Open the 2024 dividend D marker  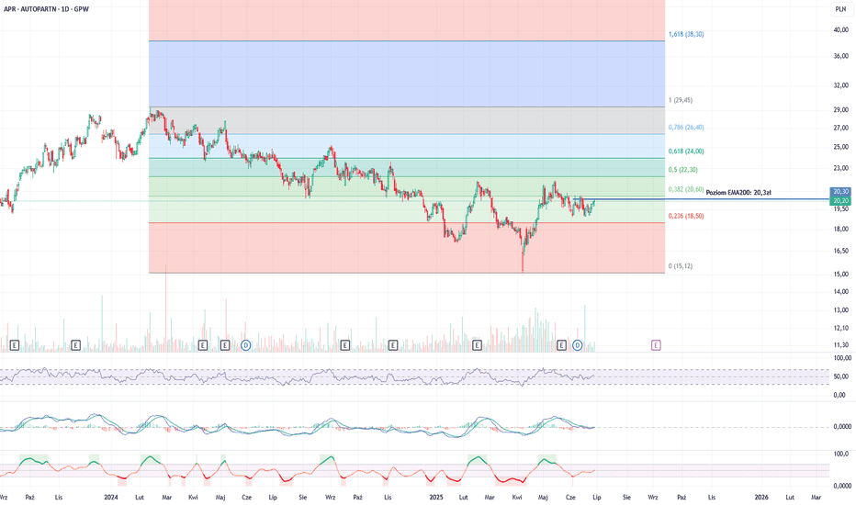click(x=245, y=345)
